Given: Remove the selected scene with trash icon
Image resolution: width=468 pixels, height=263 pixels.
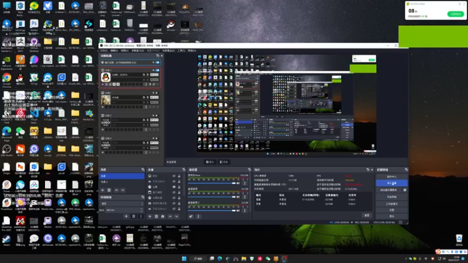Looking at the screenshot, I should click(109, 190).
